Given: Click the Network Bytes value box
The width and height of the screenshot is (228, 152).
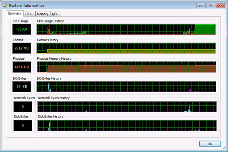Looking at the screenshot, I should [x=23, y=107].
